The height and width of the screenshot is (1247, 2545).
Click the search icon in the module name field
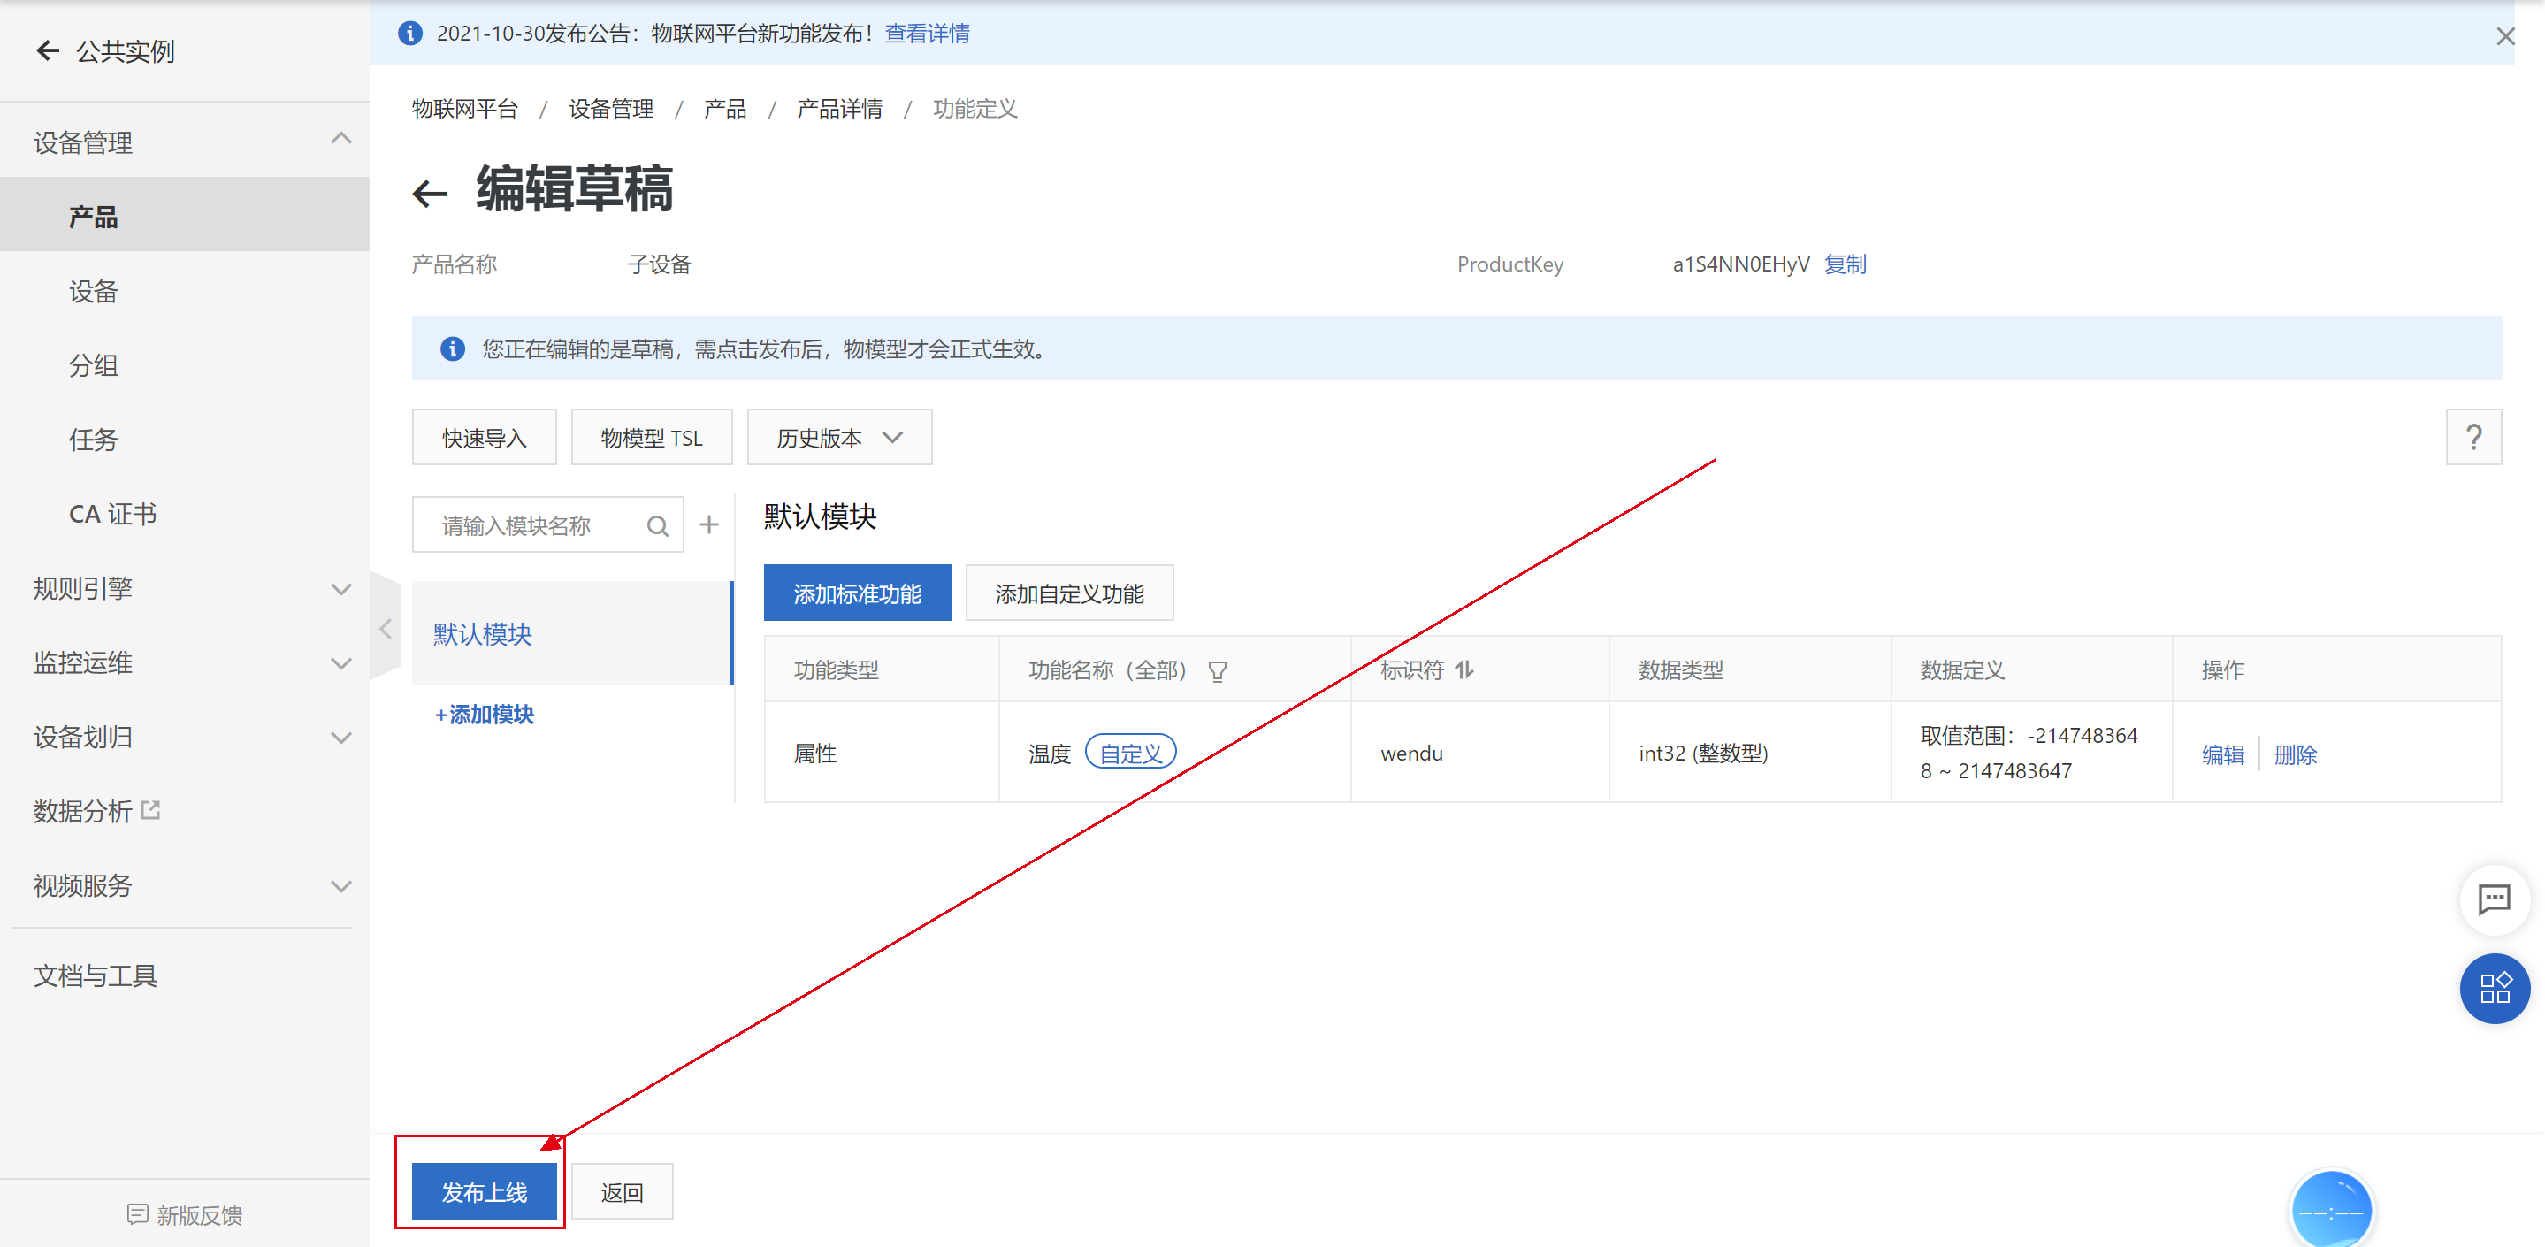pyautogui.click(x=657, y=525)
